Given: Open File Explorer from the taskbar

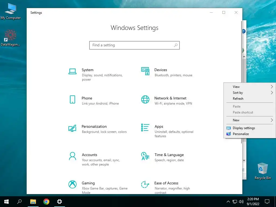Looking at the screenshot, I should click(33, 202).
